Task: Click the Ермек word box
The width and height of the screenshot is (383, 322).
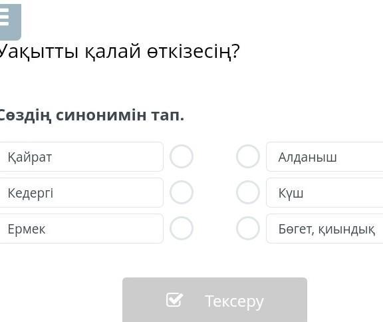Action: tap(81, 228)
